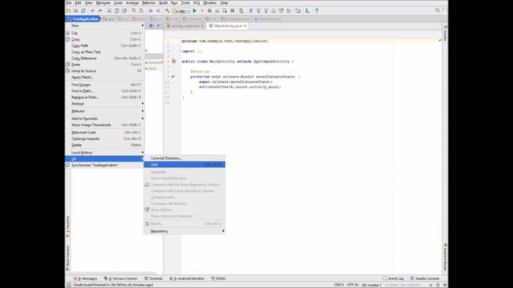
Task: Choose Find Usages
Action: point(105,85)
